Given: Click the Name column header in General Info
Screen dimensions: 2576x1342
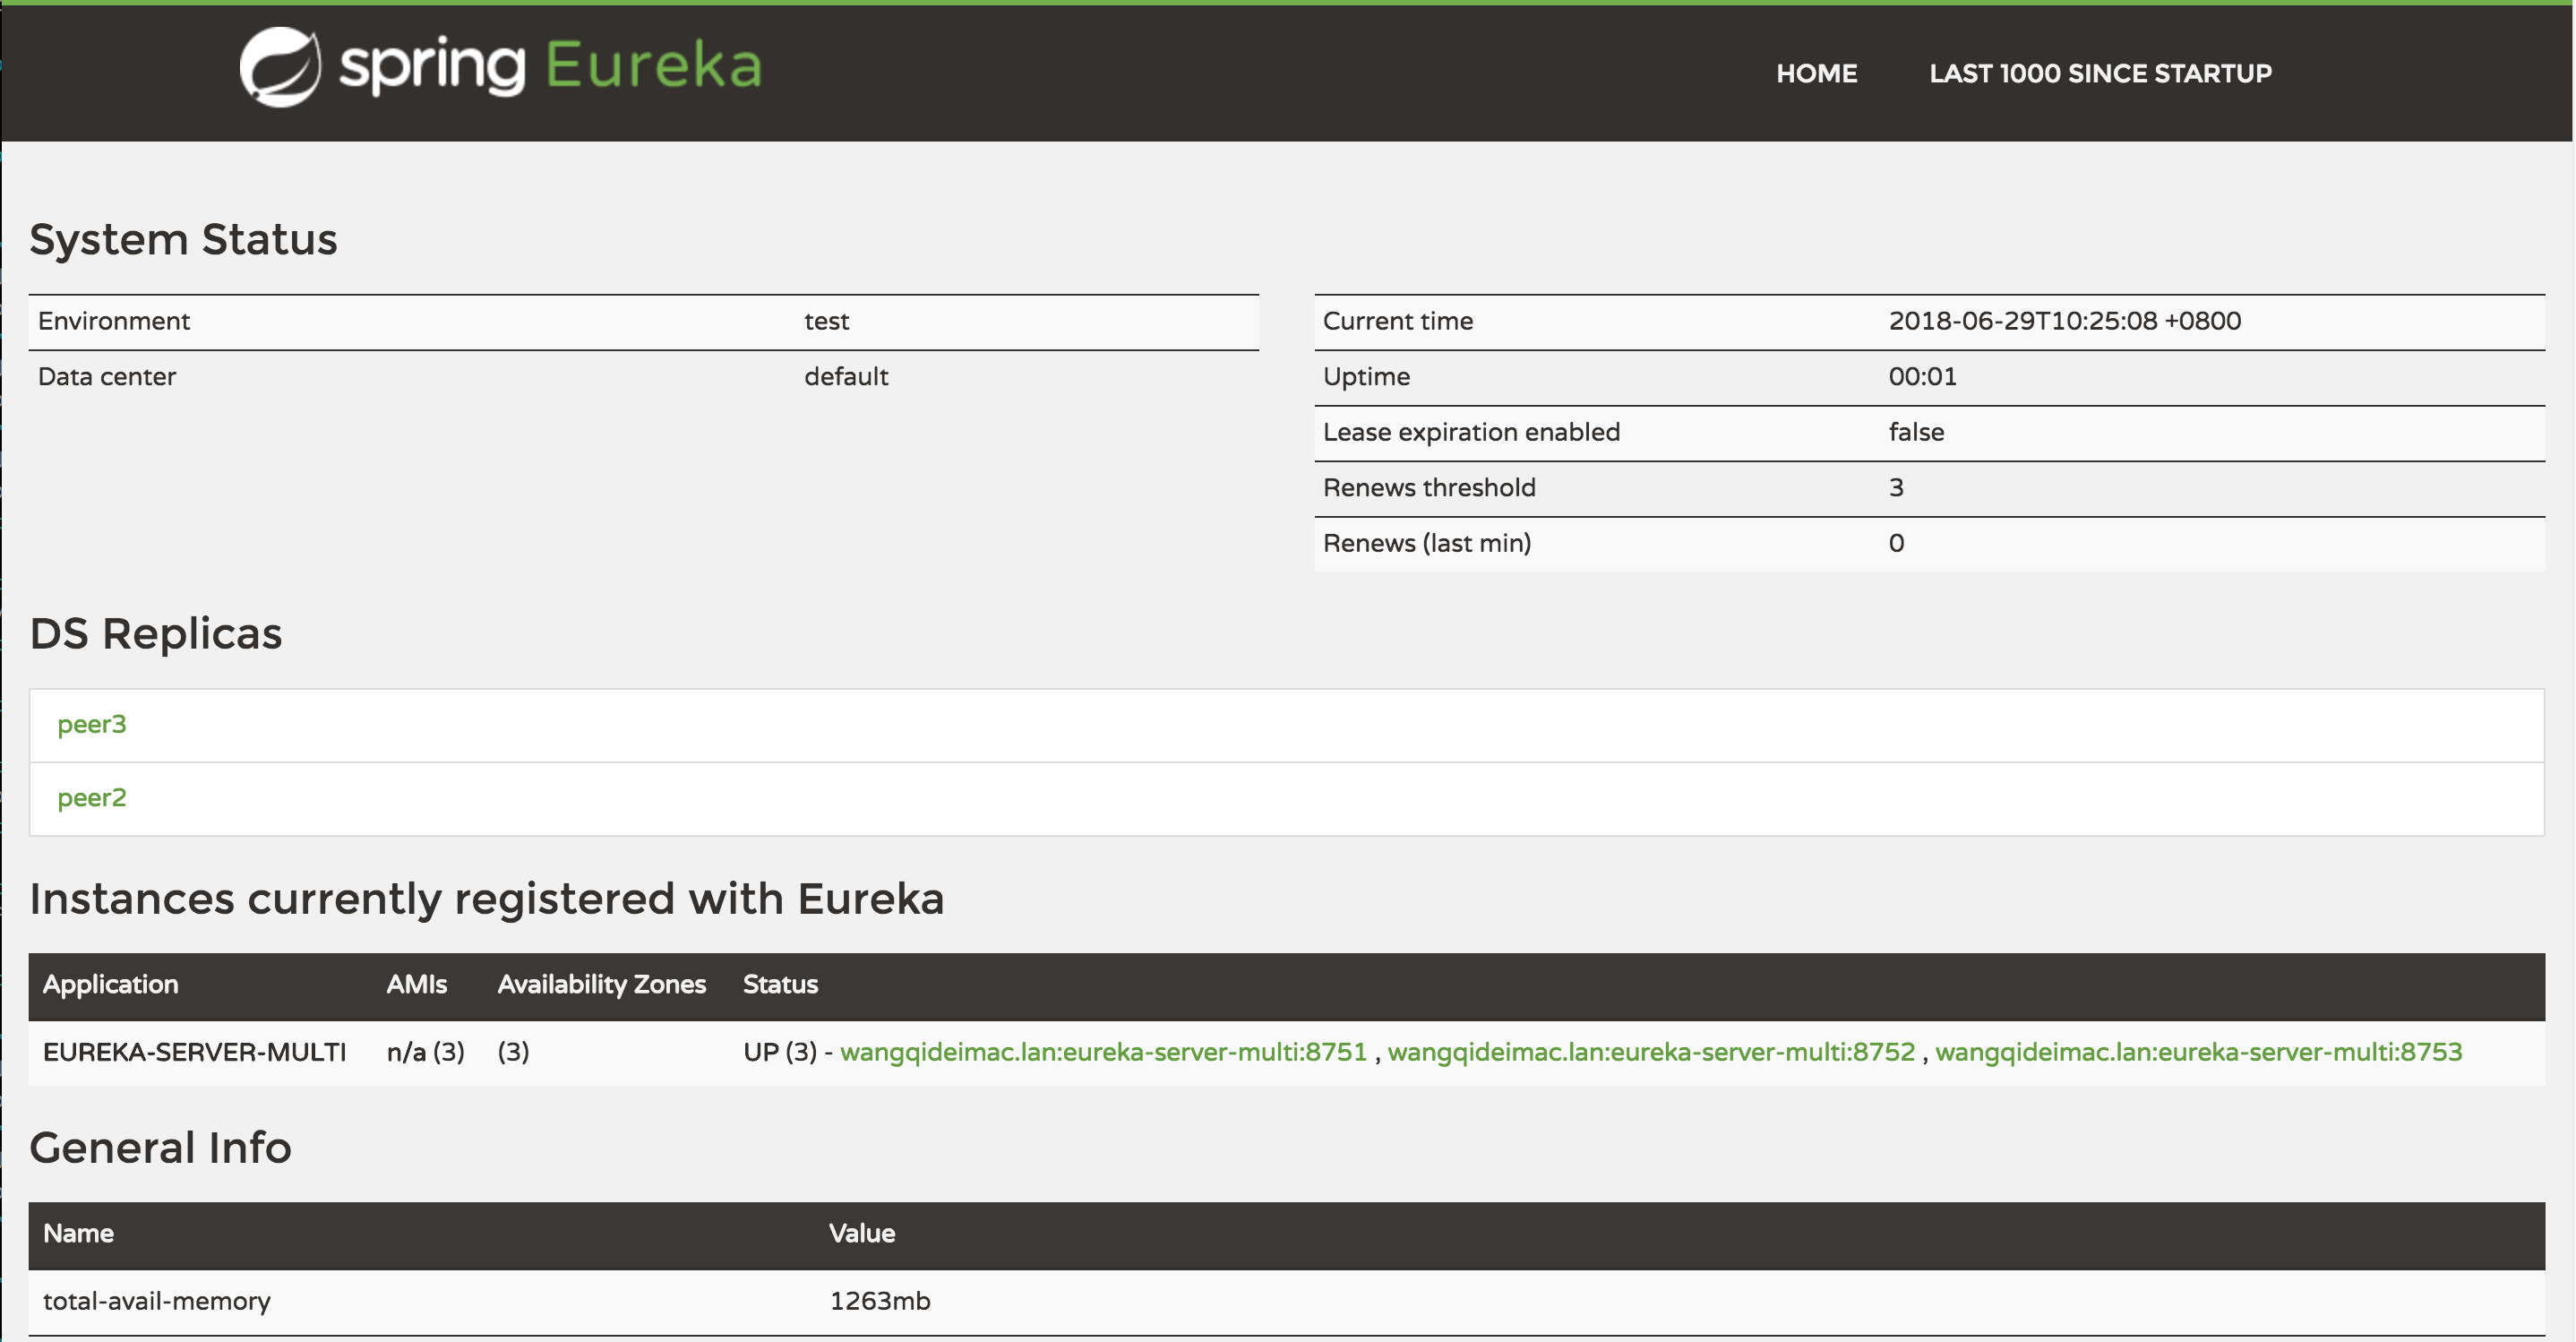Looking at the screenshot, I should (x=79, y=1234).
